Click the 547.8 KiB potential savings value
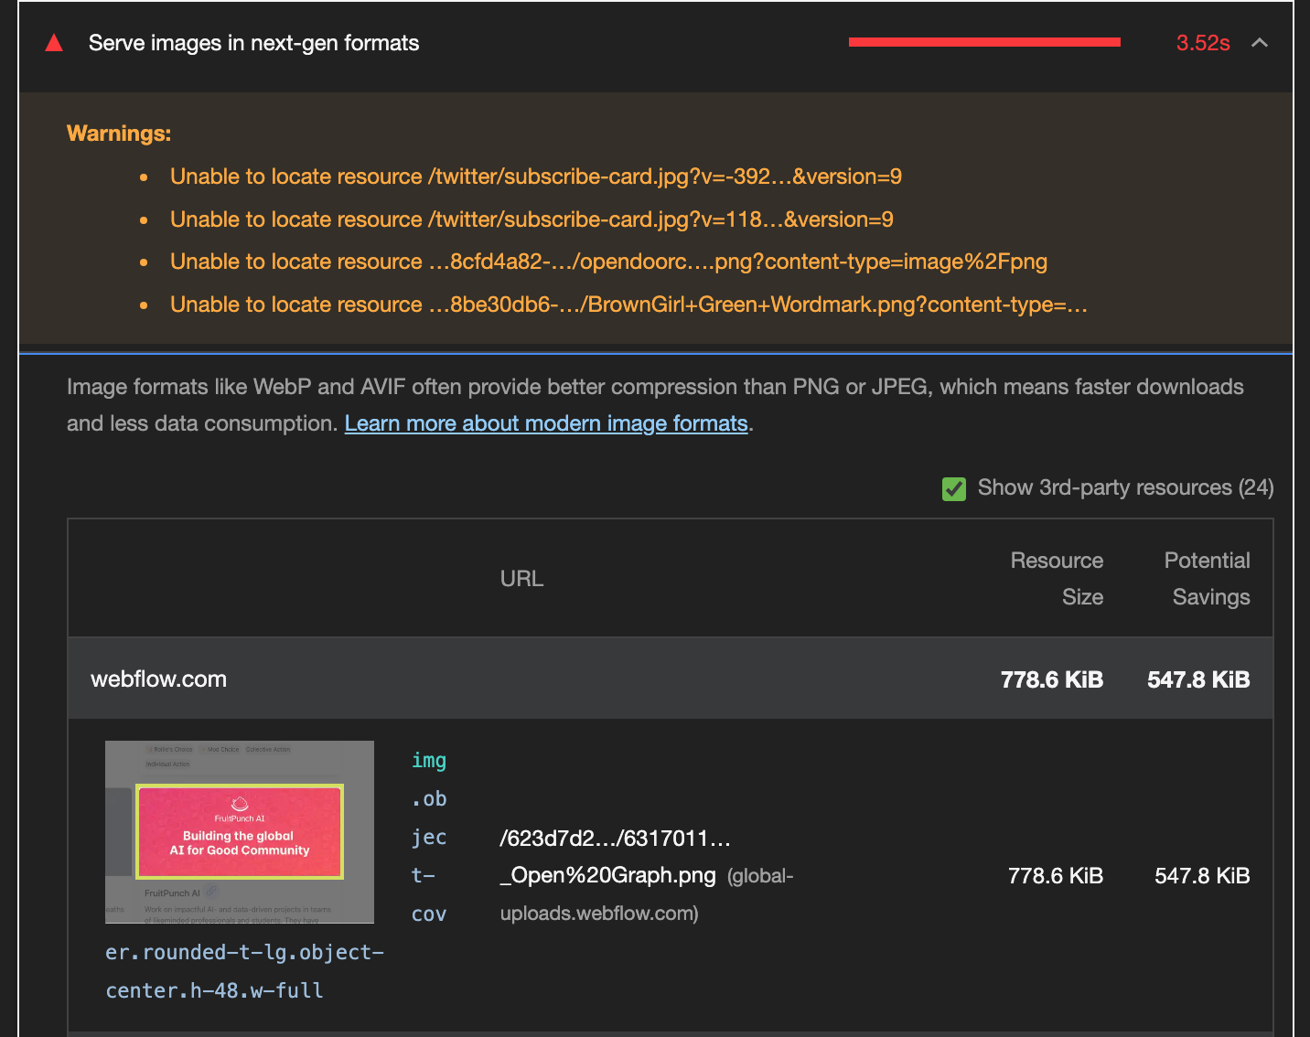The height and width of the screenshot is (1037, 1310). 1201,875
